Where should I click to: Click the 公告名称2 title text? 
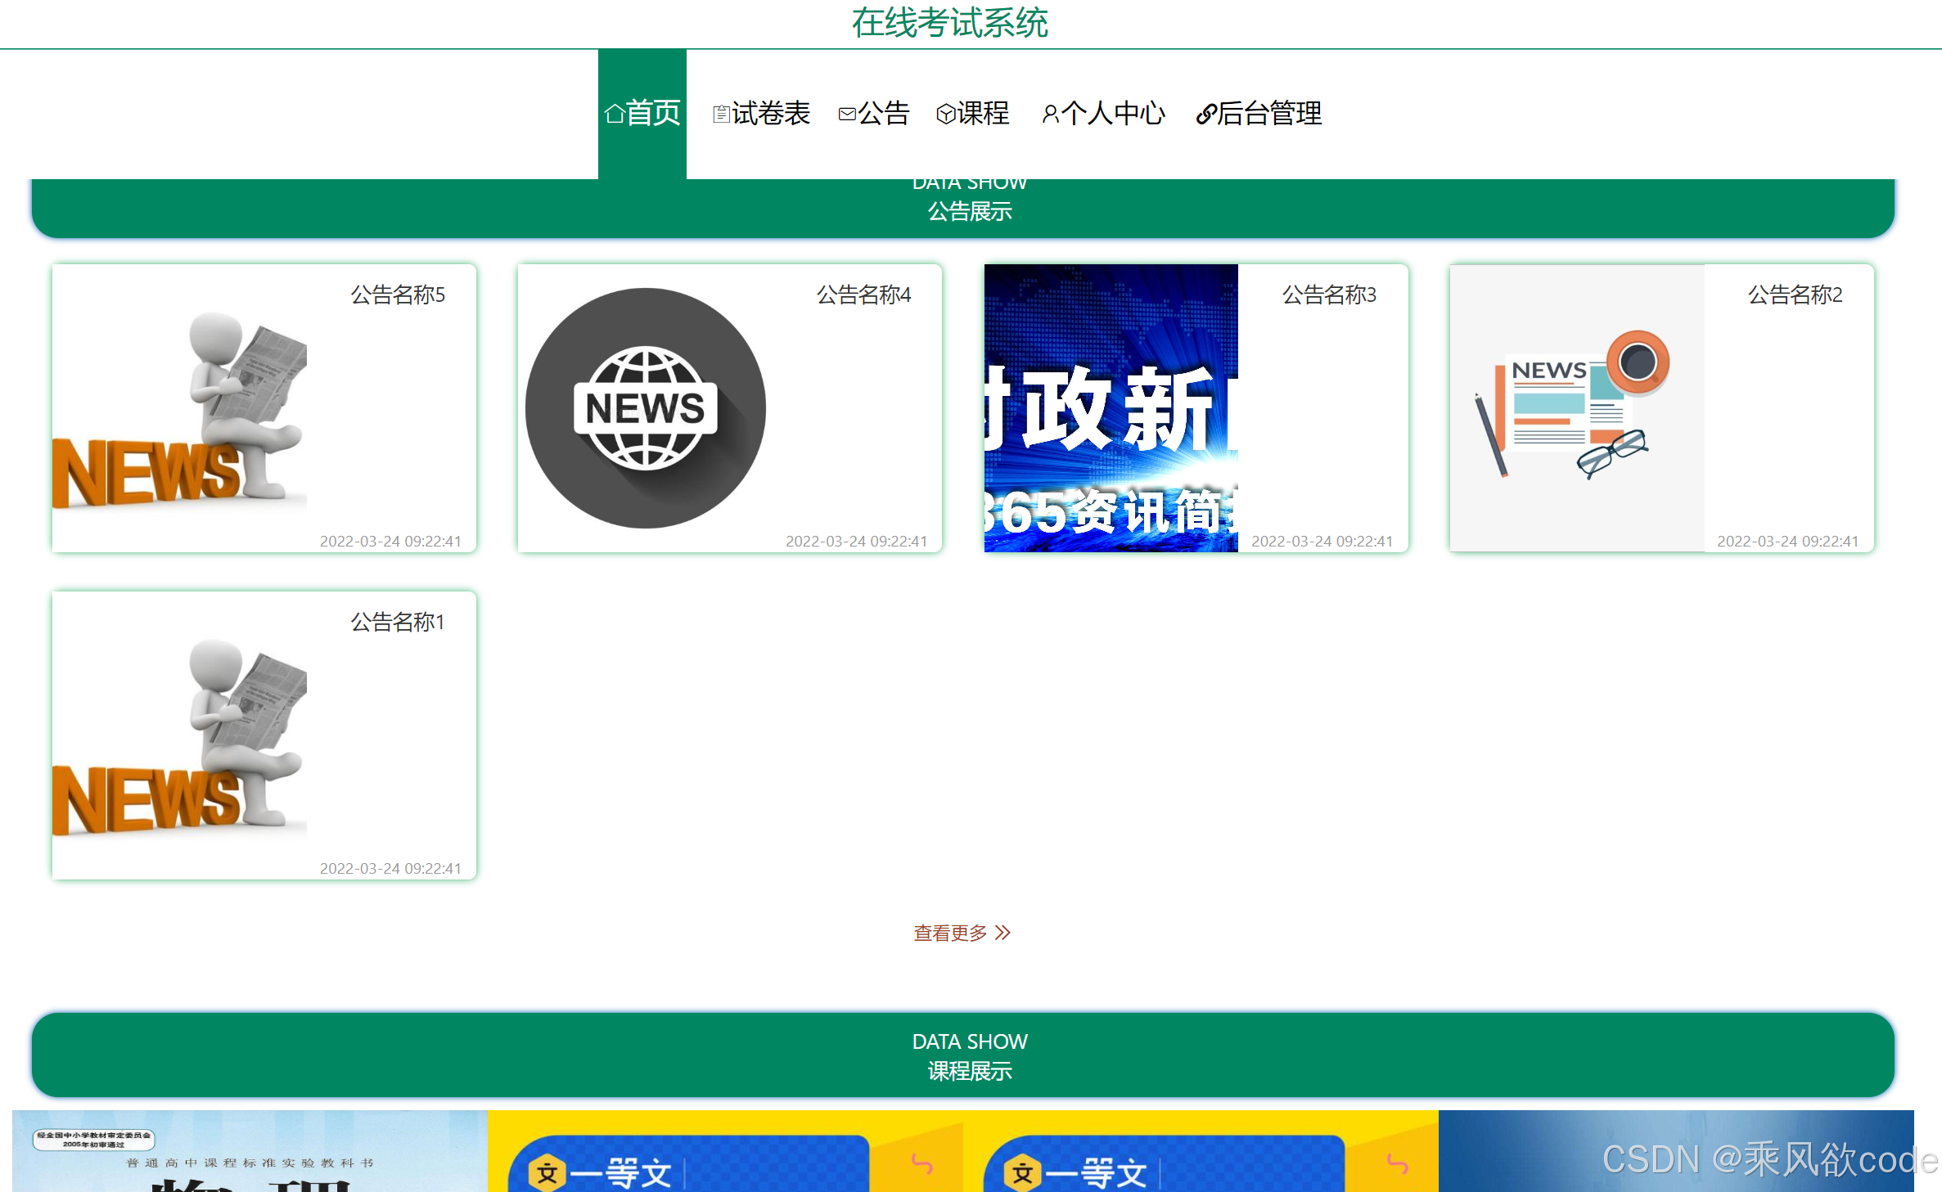tap(1795, 295)
